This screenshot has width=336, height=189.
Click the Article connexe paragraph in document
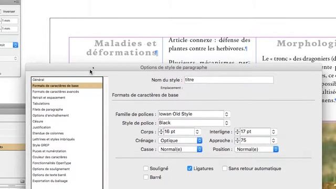(209, 44)
